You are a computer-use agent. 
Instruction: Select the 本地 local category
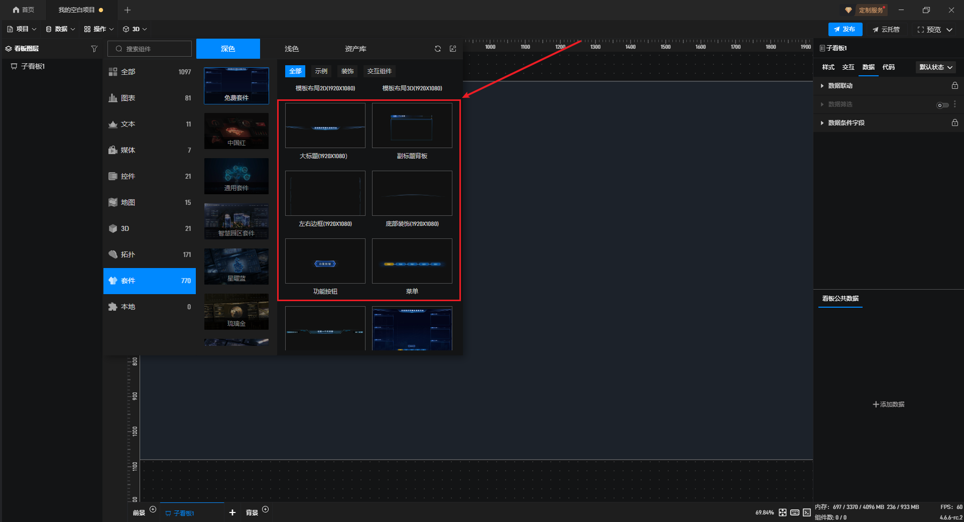(x=150, y=307)
